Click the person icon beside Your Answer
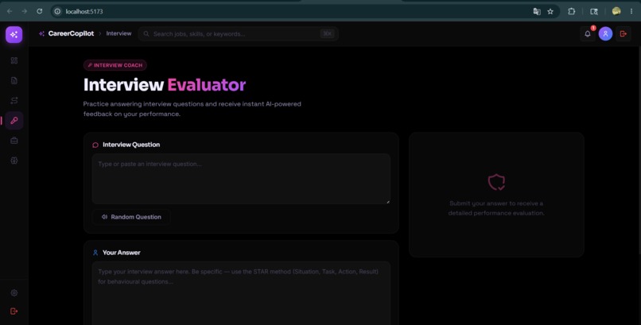The width and height of the screenshot is (641, 325). [95, 253]
